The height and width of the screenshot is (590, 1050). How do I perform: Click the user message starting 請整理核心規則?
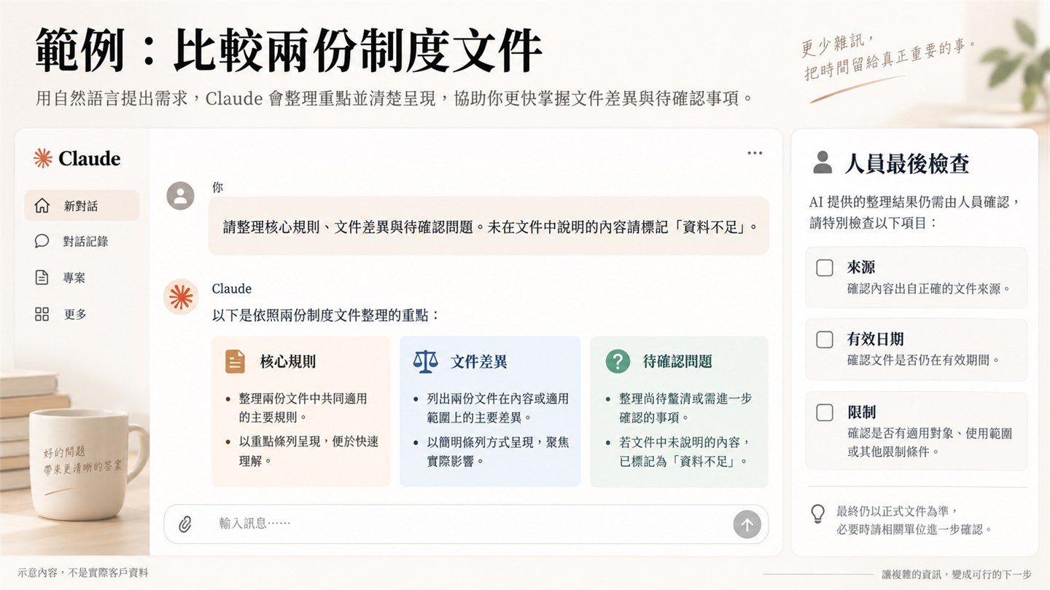489,227
